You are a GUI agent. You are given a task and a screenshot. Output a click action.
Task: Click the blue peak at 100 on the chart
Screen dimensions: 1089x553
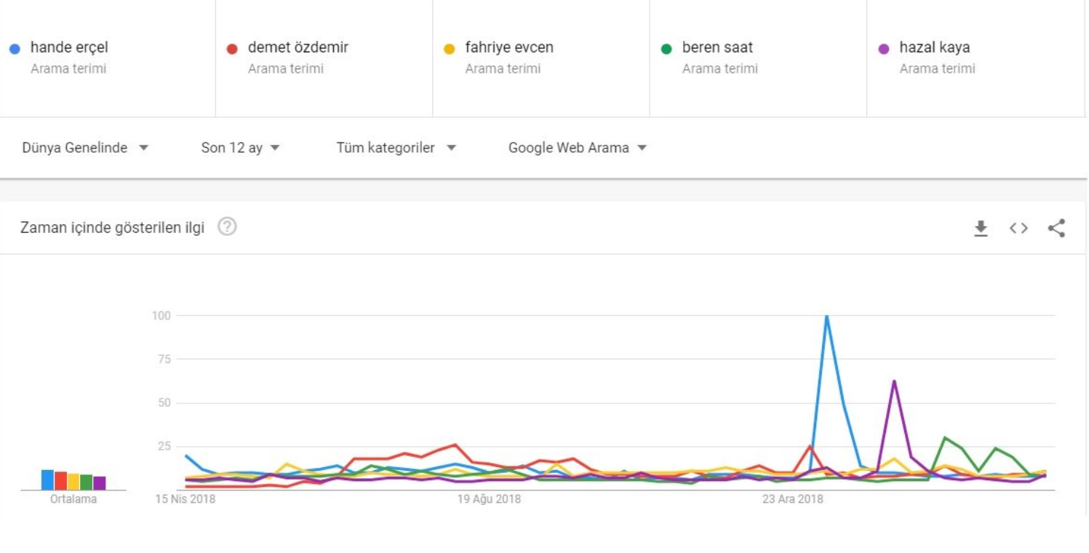[826, 317]
